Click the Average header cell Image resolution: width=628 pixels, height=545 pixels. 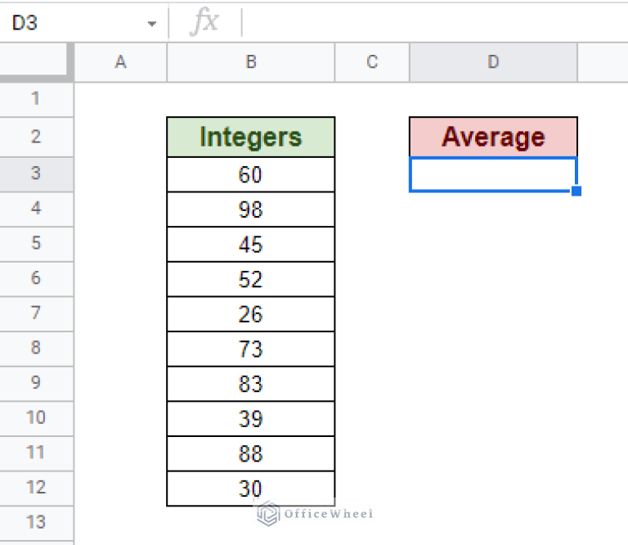pos(493,137)
